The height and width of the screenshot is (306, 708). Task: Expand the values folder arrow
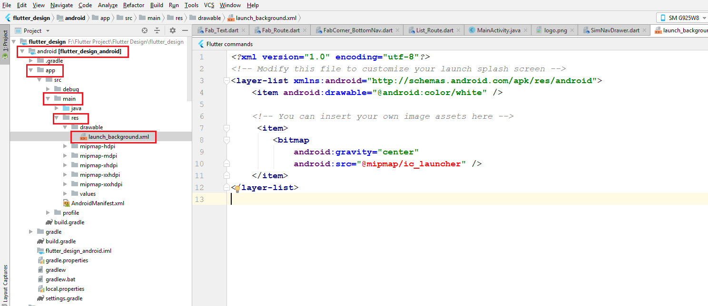pos(65,194)
